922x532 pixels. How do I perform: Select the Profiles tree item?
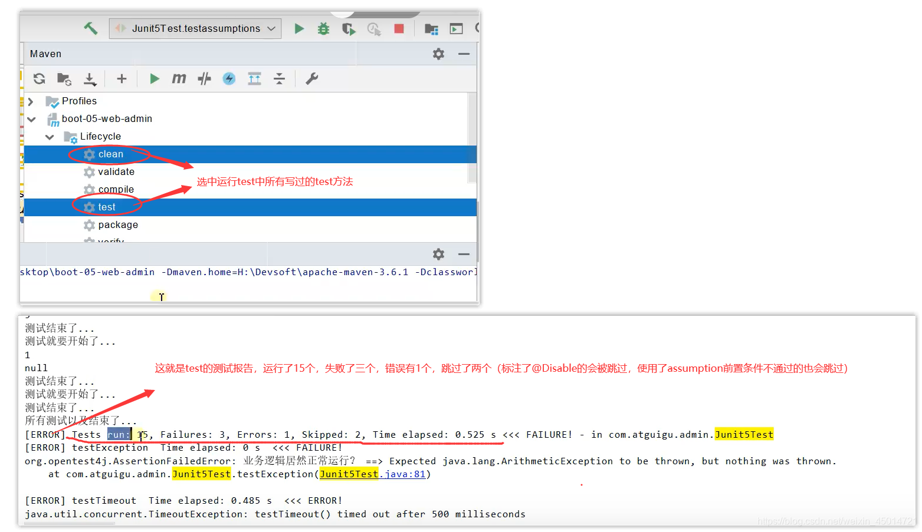click(79, 101)
